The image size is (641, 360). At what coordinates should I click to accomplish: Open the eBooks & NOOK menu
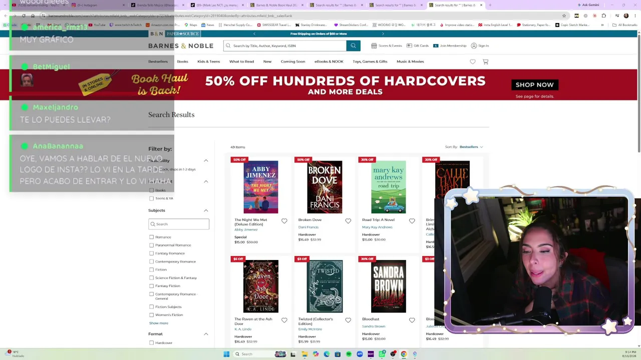(x=329, y=61)
